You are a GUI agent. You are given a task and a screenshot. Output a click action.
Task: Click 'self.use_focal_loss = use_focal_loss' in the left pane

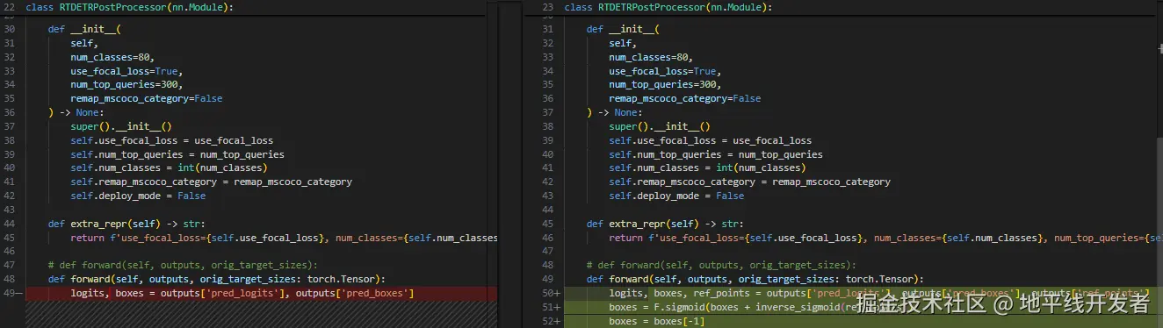click(x=172, y=140)
